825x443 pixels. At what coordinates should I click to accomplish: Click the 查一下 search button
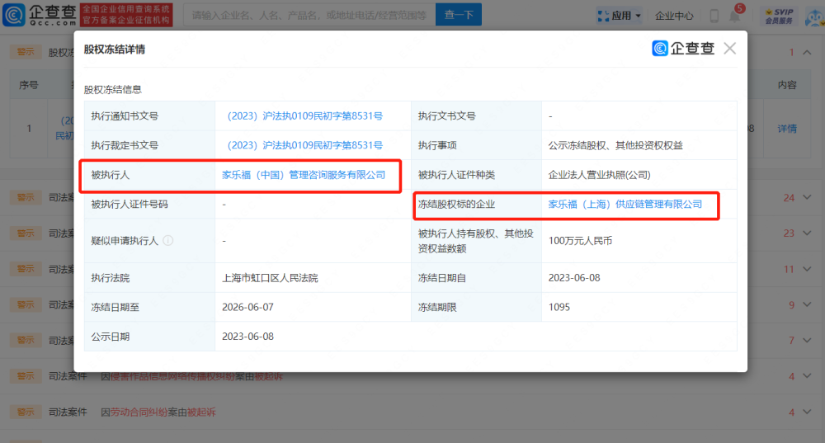(458, 15)
